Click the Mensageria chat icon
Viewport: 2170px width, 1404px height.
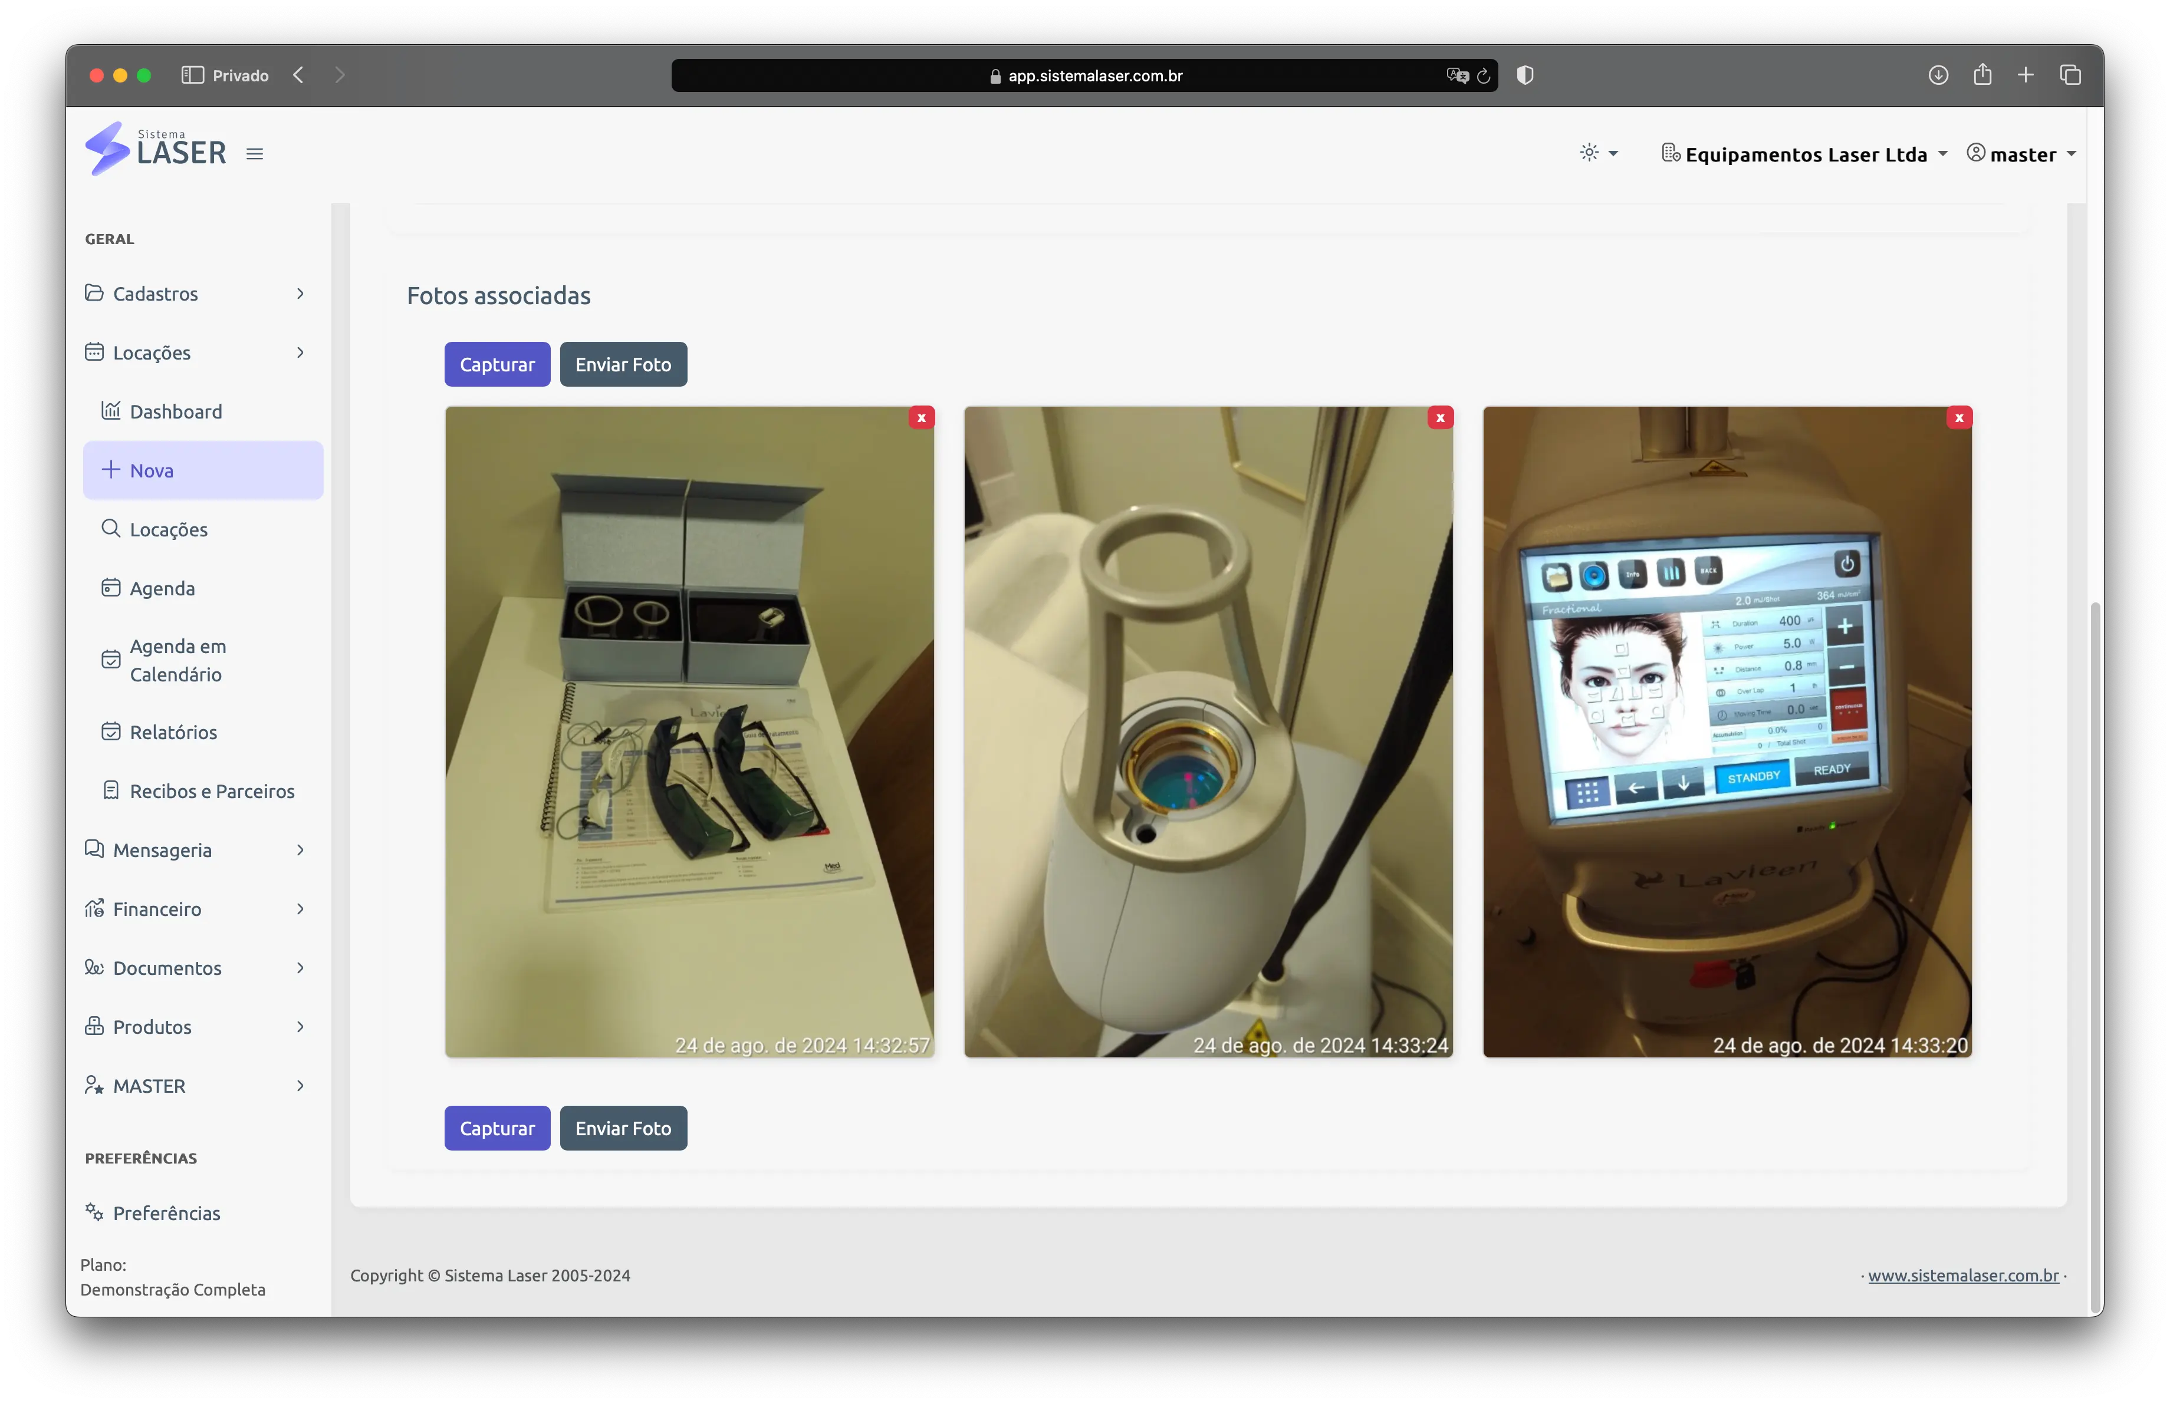tap(94, 849)
